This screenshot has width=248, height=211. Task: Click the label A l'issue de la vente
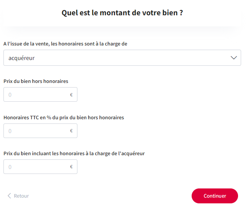click(65, 44)
